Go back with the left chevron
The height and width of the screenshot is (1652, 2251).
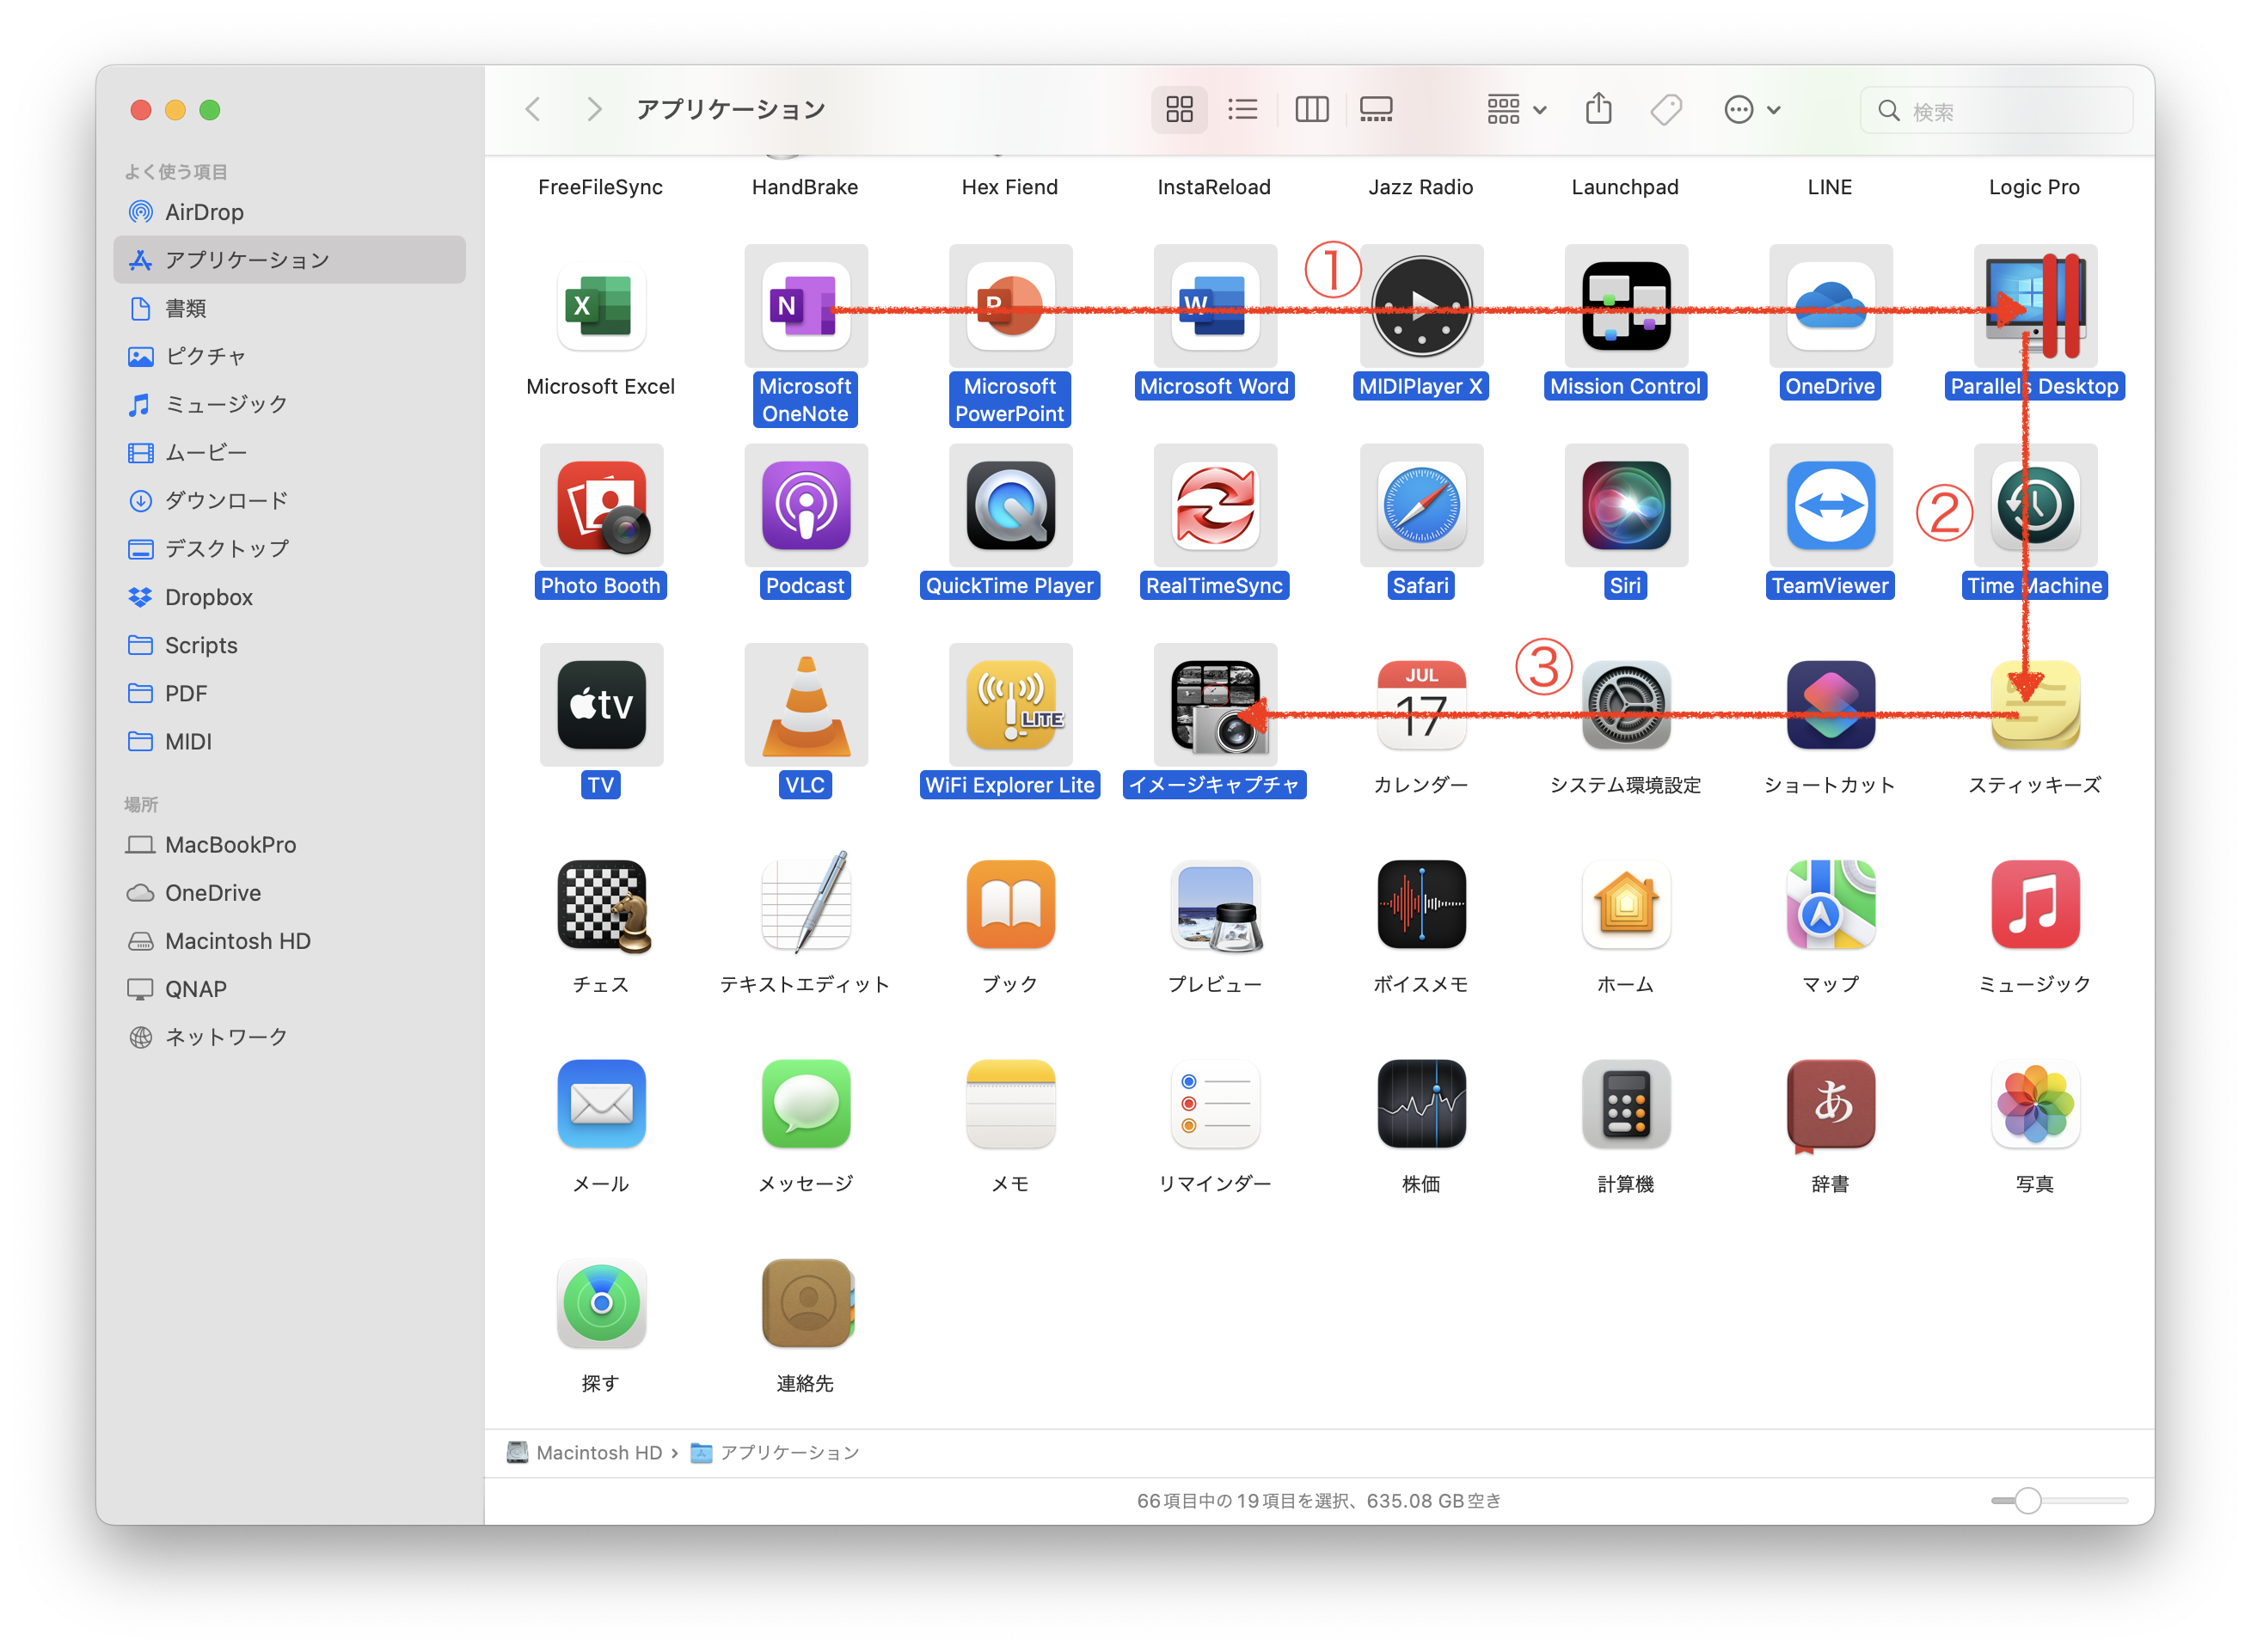click(533, 109)
